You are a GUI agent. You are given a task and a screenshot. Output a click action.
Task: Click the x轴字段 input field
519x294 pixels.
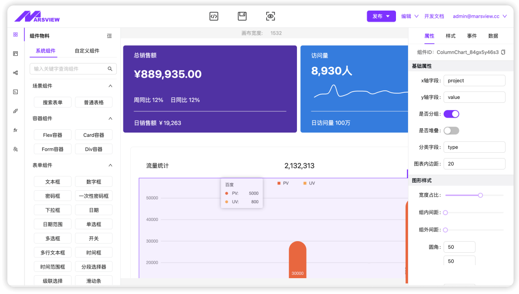pos(474,81)
